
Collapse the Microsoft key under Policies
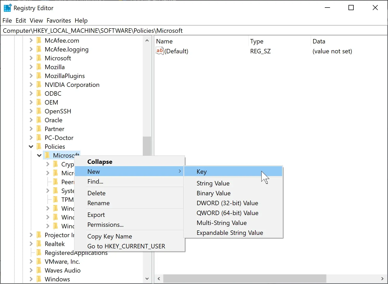coord(39,156)
